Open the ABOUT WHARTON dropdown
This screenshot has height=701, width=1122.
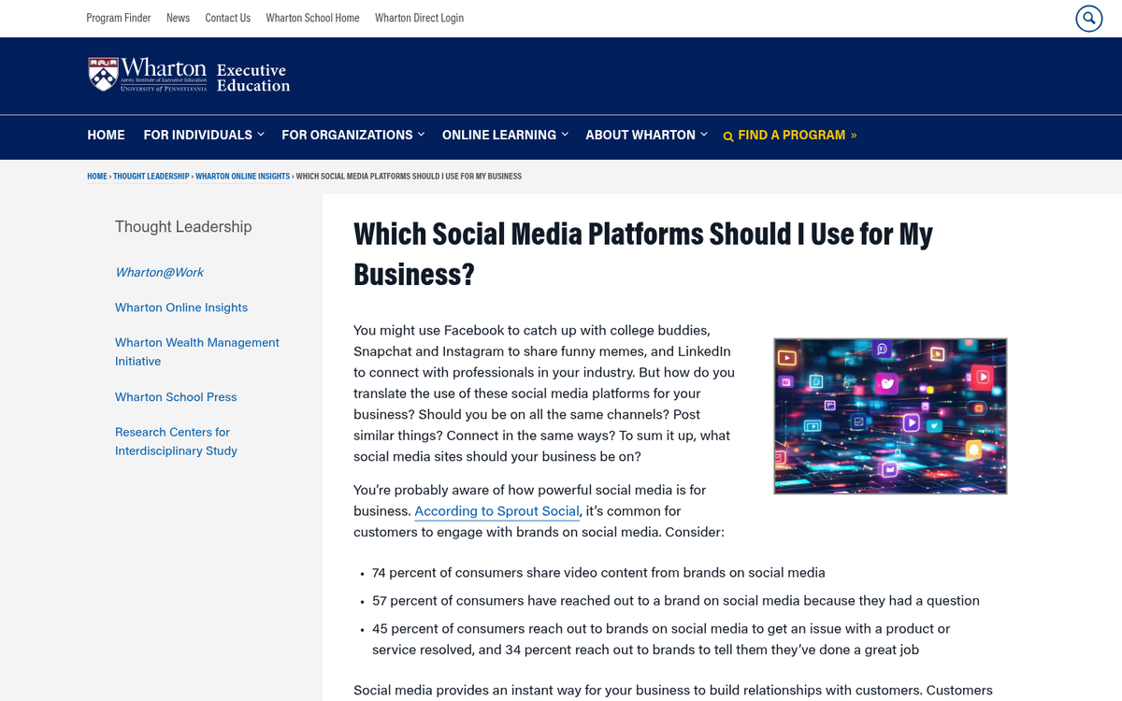703,135
